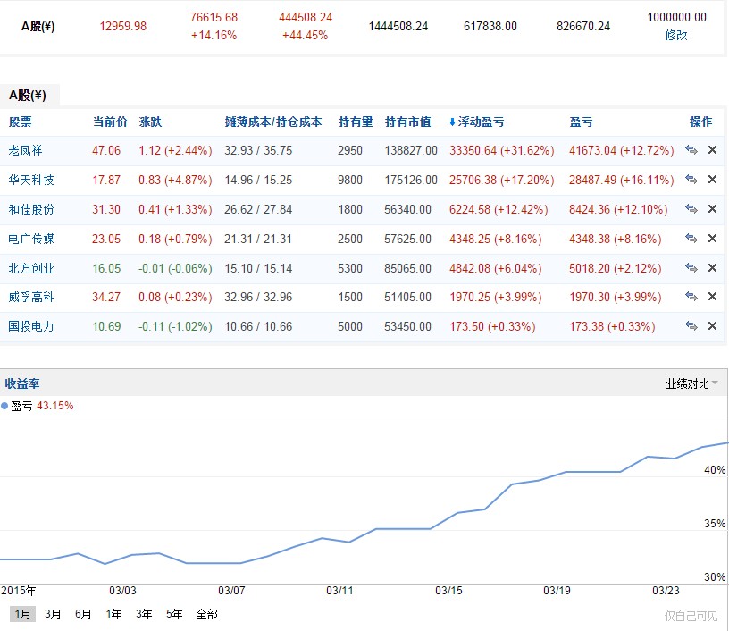This screenshot has height=631, width=729.
Task: Click the 华天科技 market value 175126.00
Action: tap(411, 180)
